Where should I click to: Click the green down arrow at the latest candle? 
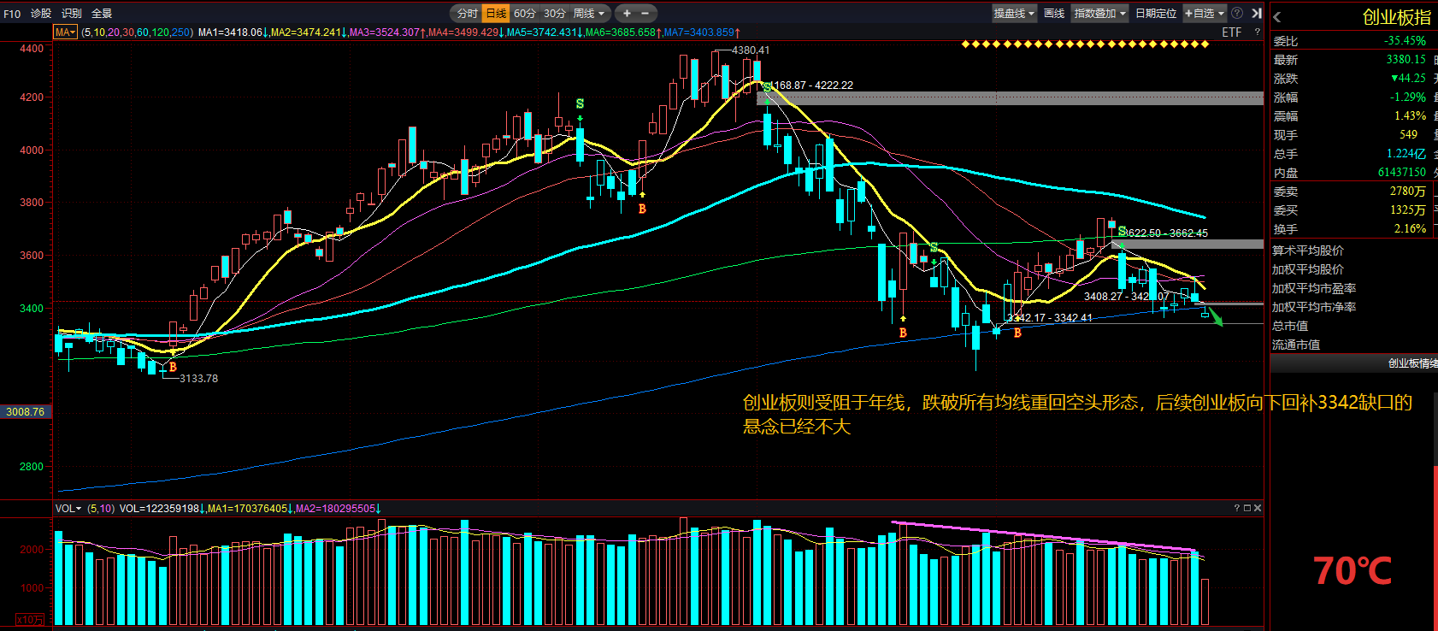[1216, 316]
